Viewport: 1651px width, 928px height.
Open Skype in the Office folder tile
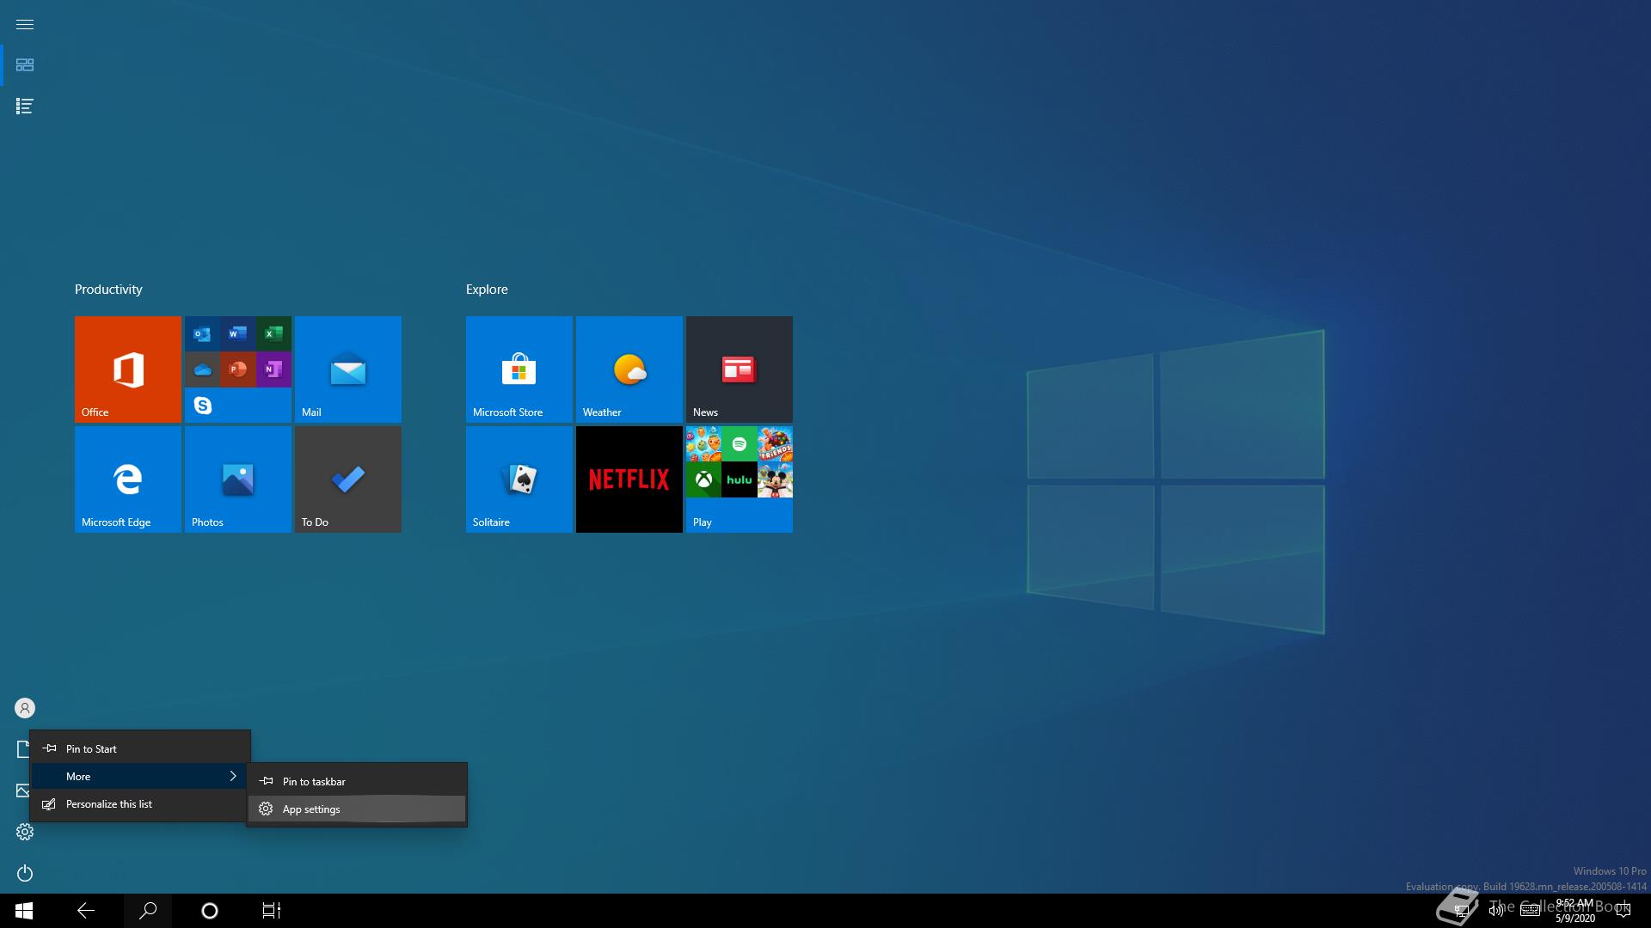pos(202,405)
